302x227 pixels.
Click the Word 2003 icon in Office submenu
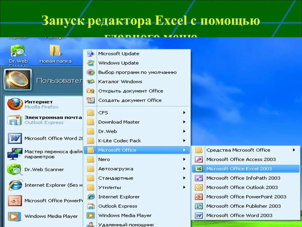tap(199, 215)
